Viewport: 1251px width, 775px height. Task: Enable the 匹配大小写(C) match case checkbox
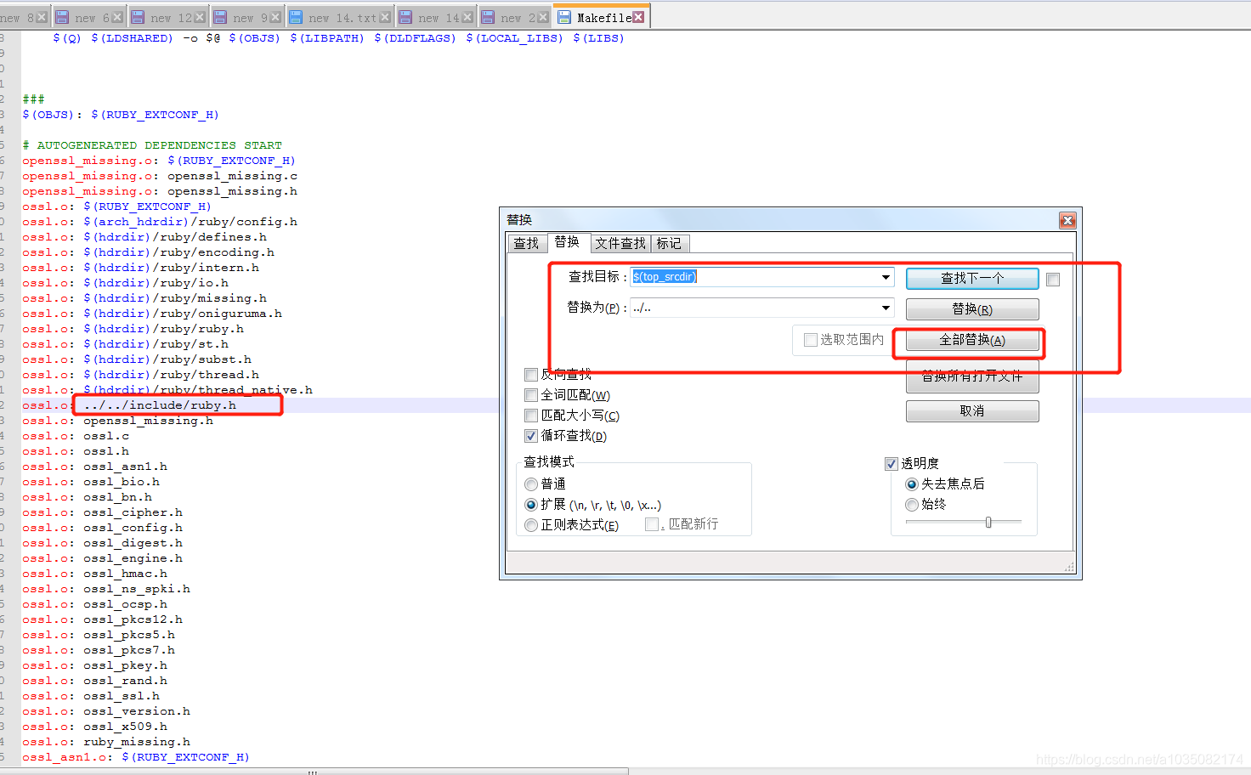(x=531, y=416)
